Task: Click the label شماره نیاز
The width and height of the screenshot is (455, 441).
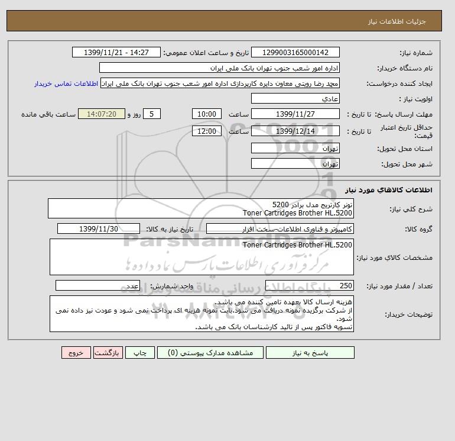Action: (416, 53)
